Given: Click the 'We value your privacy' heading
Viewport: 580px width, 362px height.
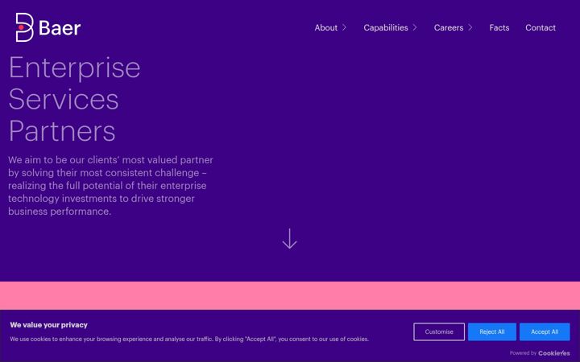Looking at the screenshot, I should (x=49, y=325).
